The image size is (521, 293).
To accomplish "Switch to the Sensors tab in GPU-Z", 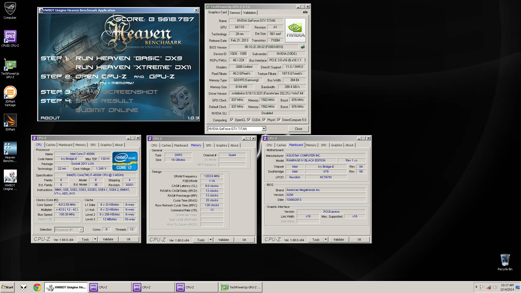I will click(x=235, y=13).
